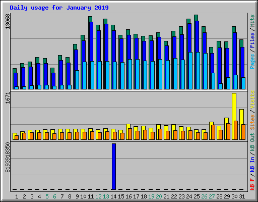The image size is (258, 202).
Task: Click day label 28 on the x-axis
Action: tap(219, 196)
